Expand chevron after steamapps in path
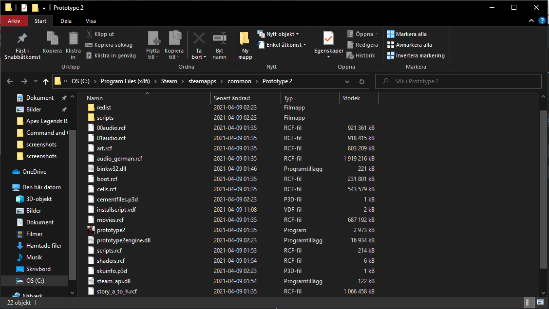The height and width of the screenshot is (309, 549). click(222, 81)
